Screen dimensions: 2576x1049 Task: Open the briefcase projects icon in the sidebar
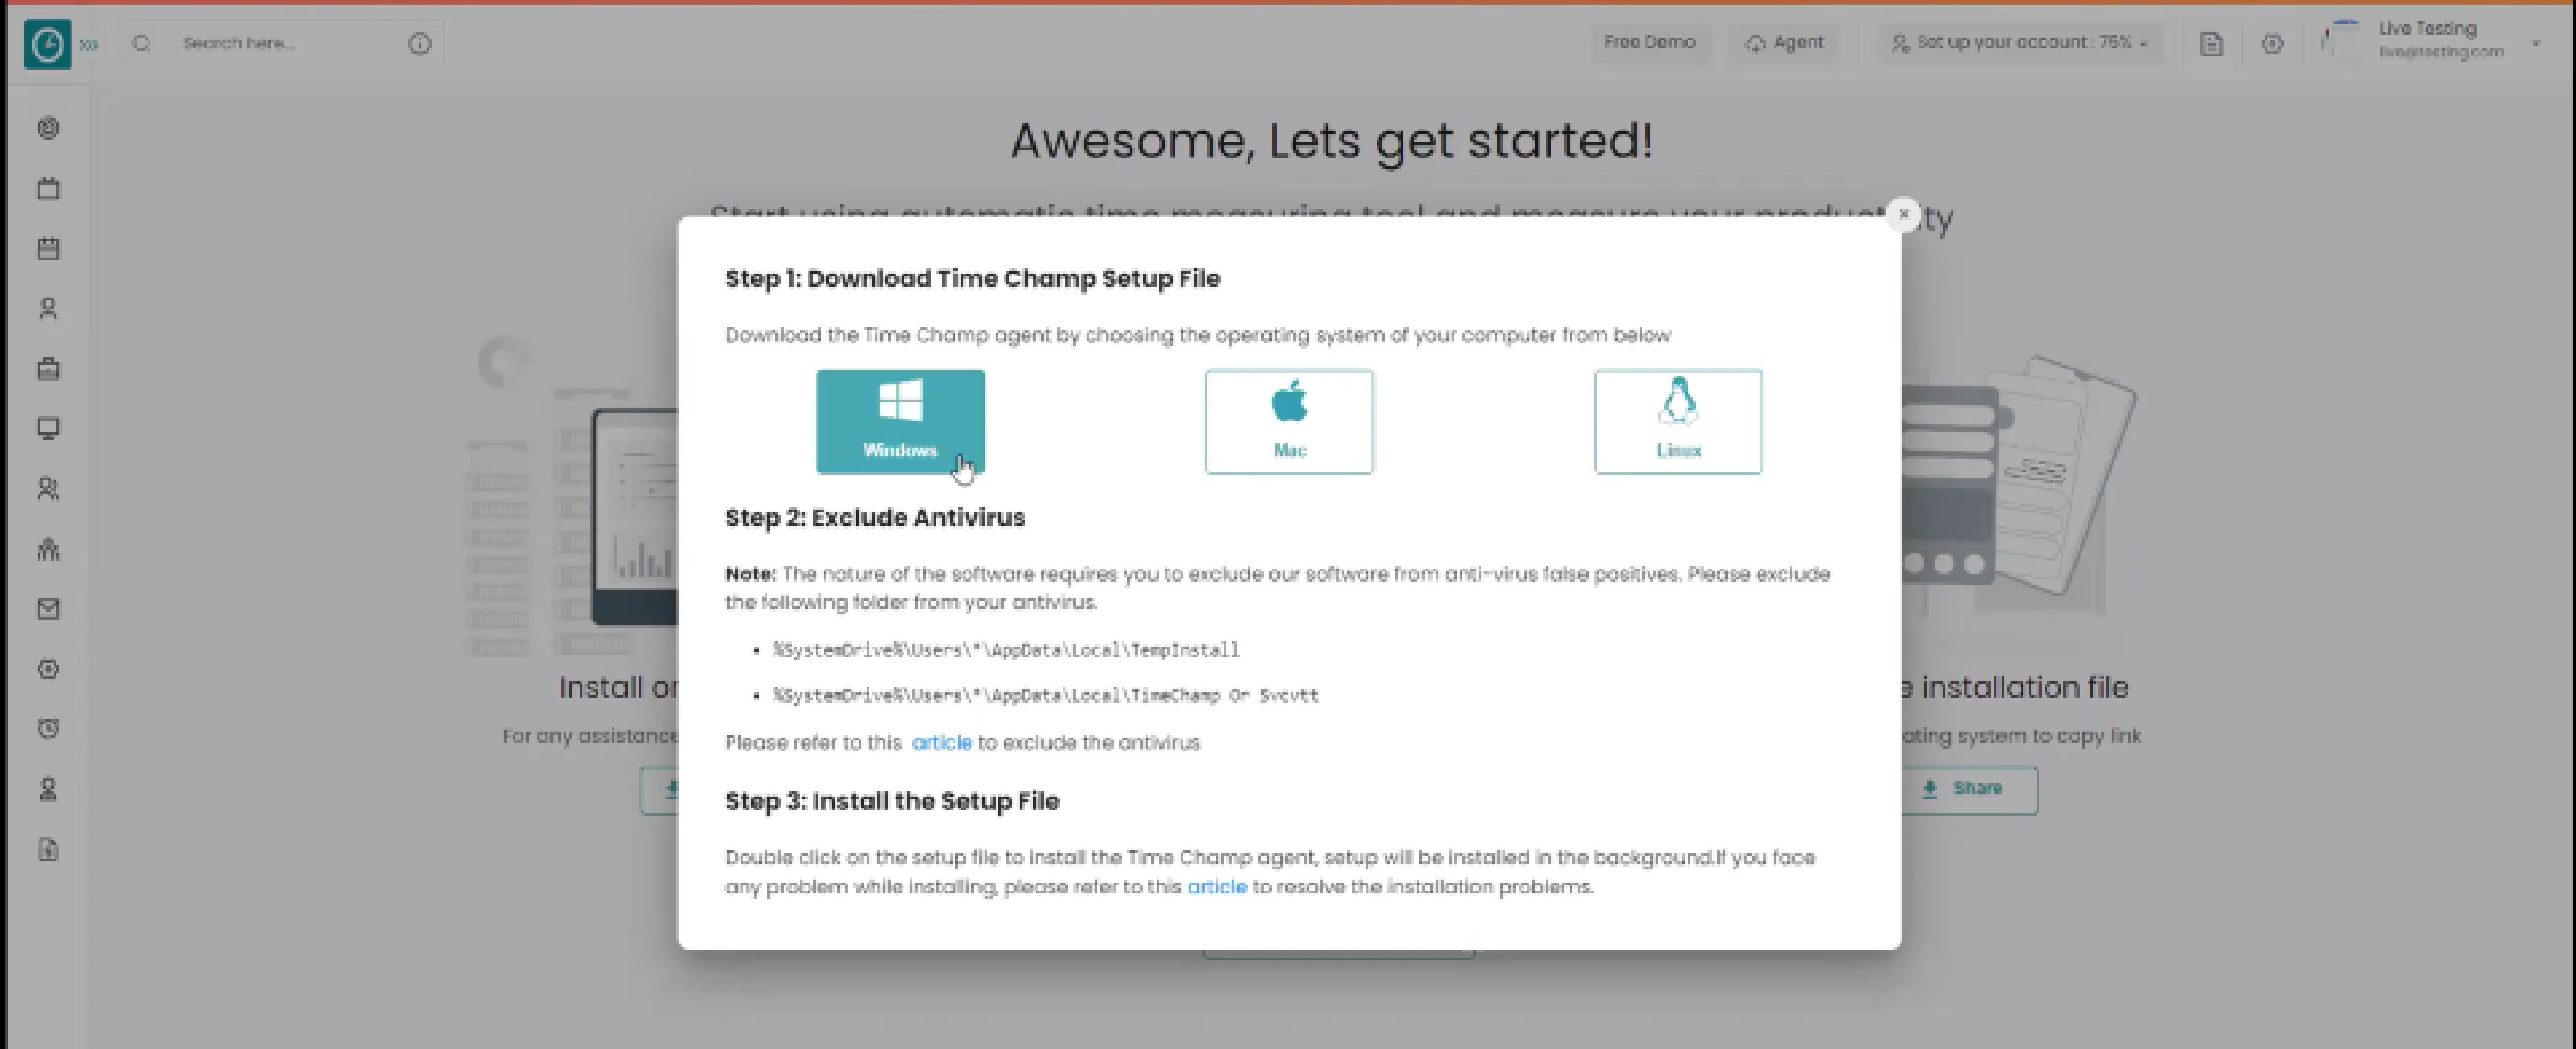[48, 368]
